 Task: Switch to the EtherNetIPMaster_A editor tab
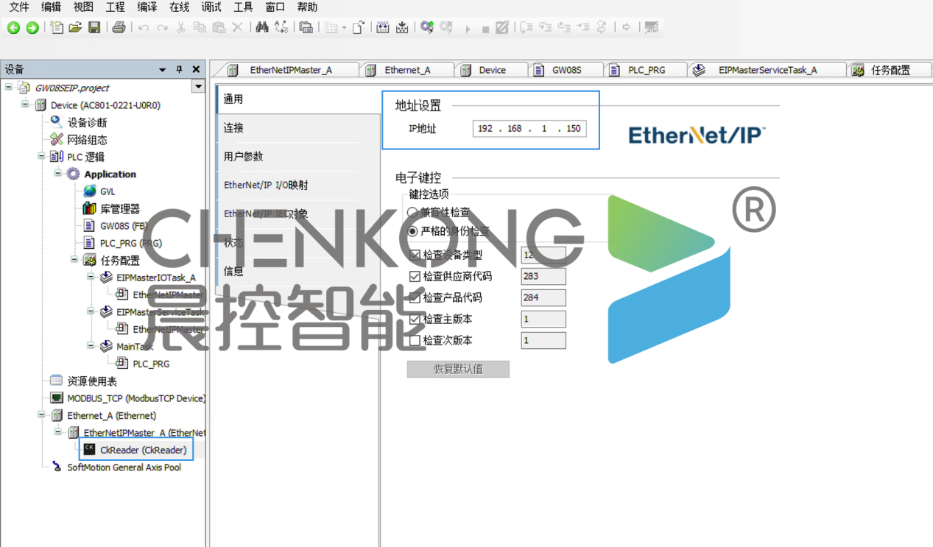coord(290,70)
